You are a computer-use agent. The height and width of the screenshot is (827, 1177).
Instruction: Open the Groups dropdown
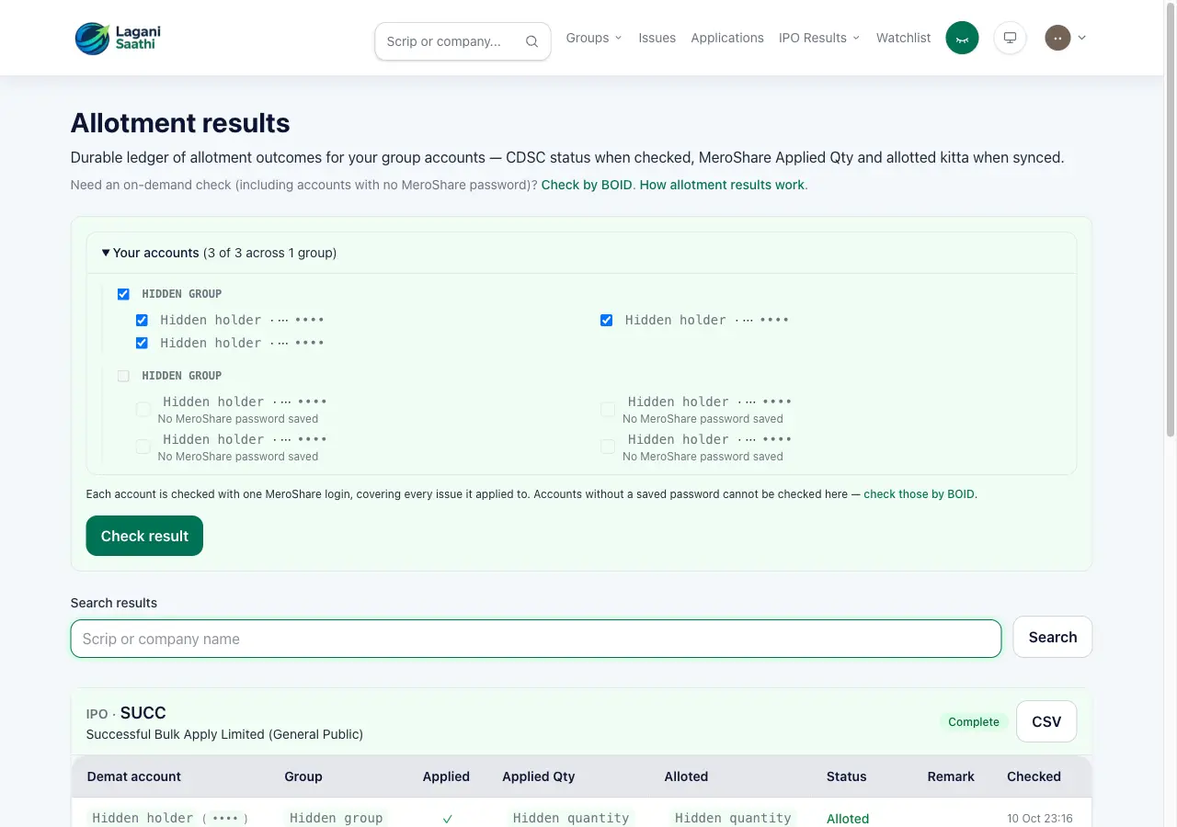tap(594, 38)
